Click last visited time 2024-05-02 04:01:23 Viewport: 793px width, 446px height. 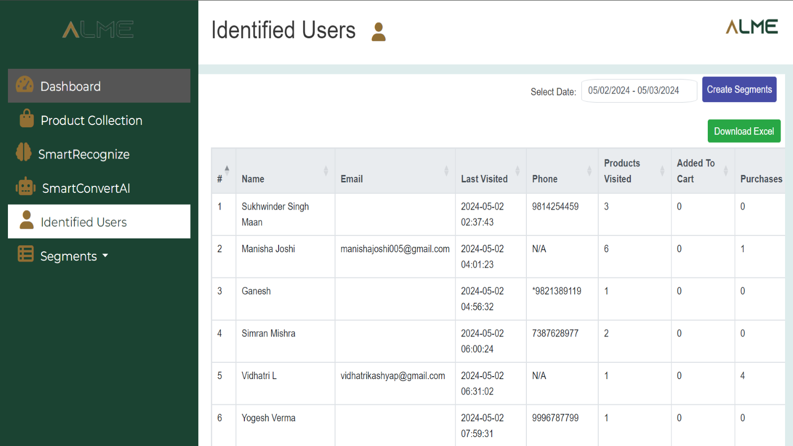pos(482,257)
